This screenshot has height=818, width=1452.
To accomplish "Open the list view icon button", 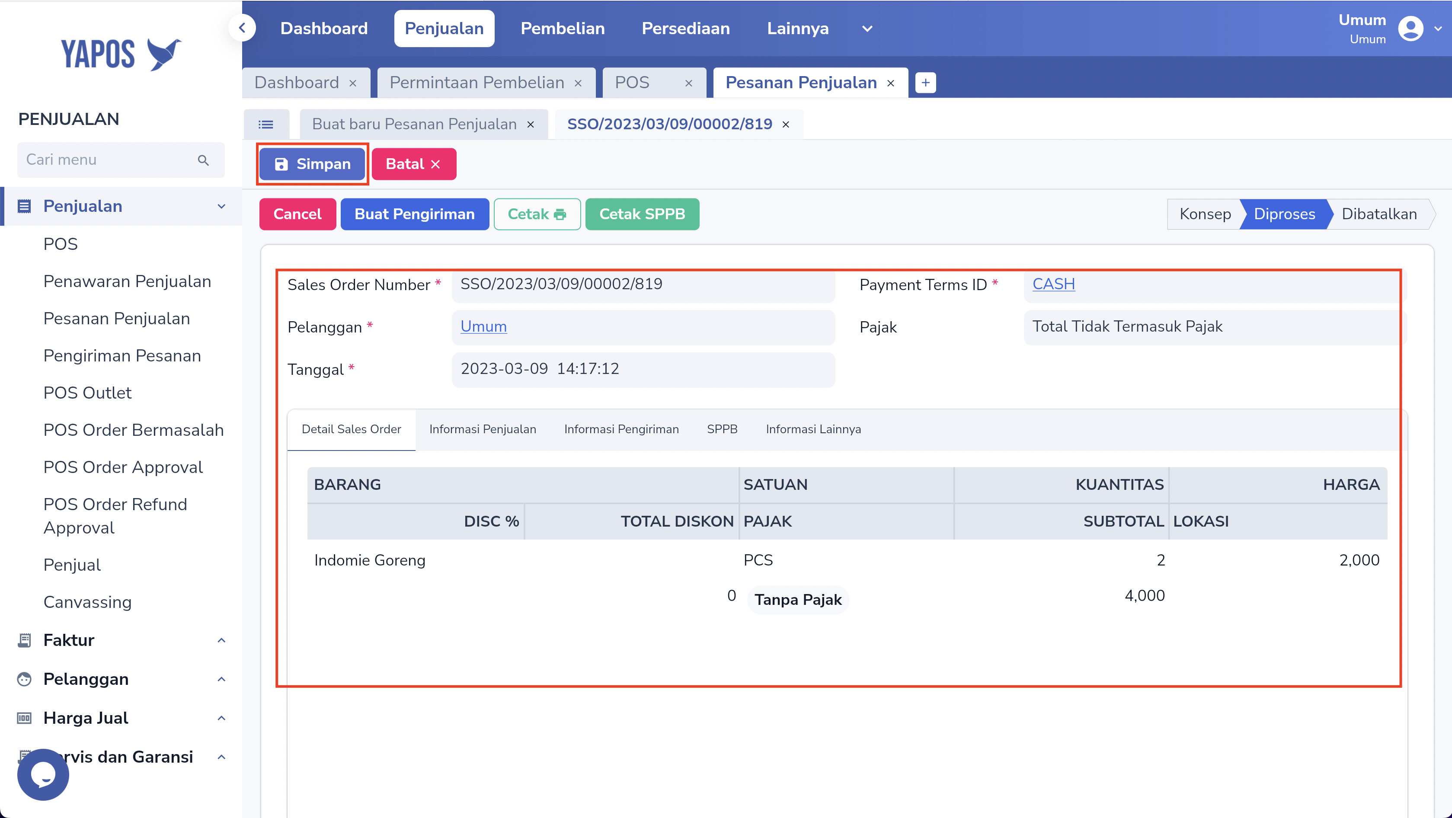I will [x=266, y=125].
